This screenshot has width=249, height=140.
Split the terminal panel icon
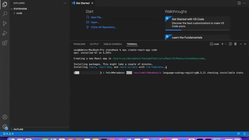[230, 44]
